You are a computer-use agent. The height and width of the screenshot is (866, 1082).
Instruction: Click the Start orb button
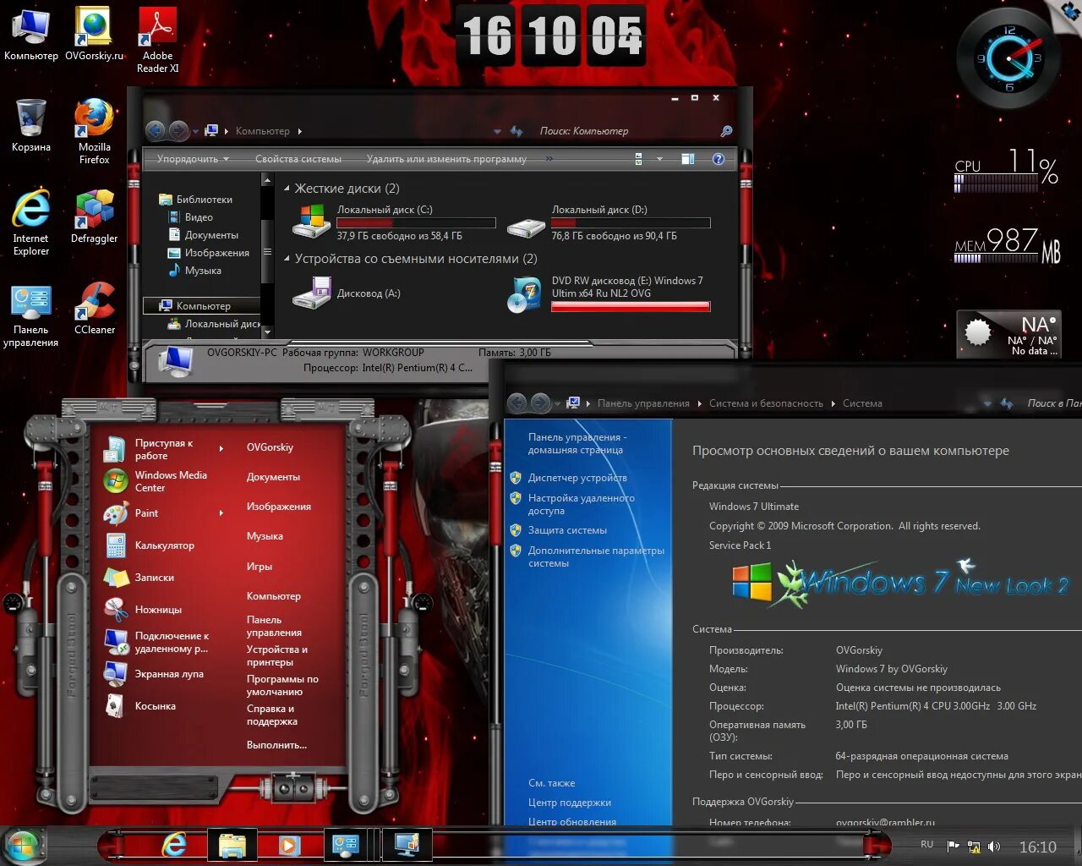pyautogui.click(x=23, y=845)
